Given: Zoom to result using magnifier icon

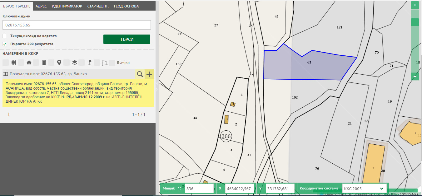Looking at the screenshot, I should click(x=140, y=74).
